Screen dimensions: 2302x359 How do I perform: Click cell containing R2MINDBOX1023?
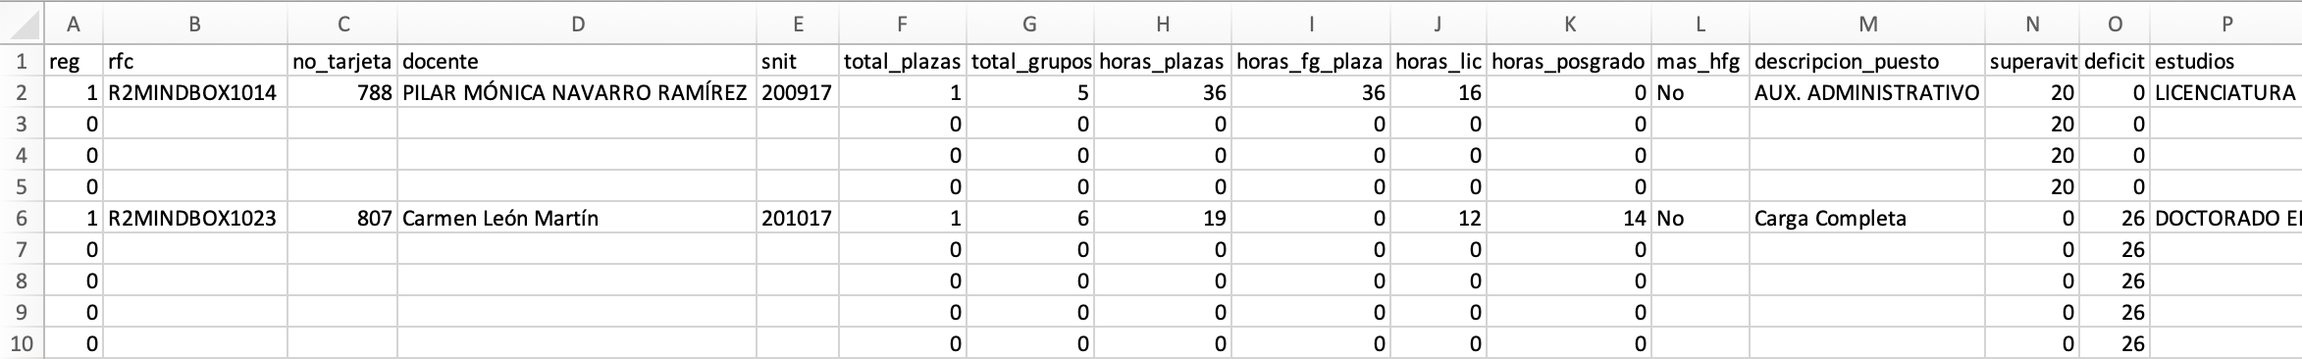(x=195, y=218)
